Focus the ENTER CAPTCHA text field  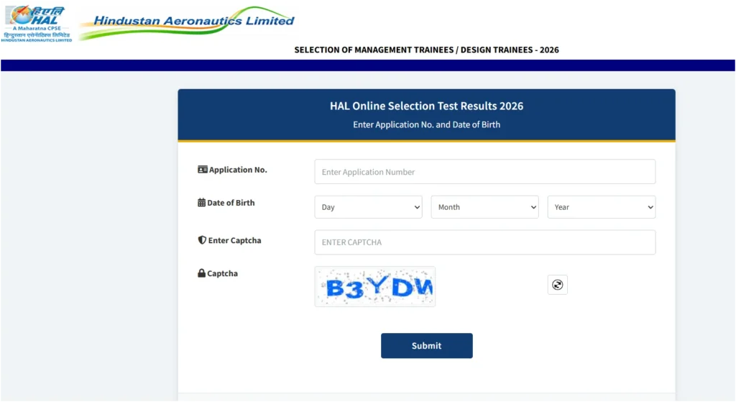(485, 242)
